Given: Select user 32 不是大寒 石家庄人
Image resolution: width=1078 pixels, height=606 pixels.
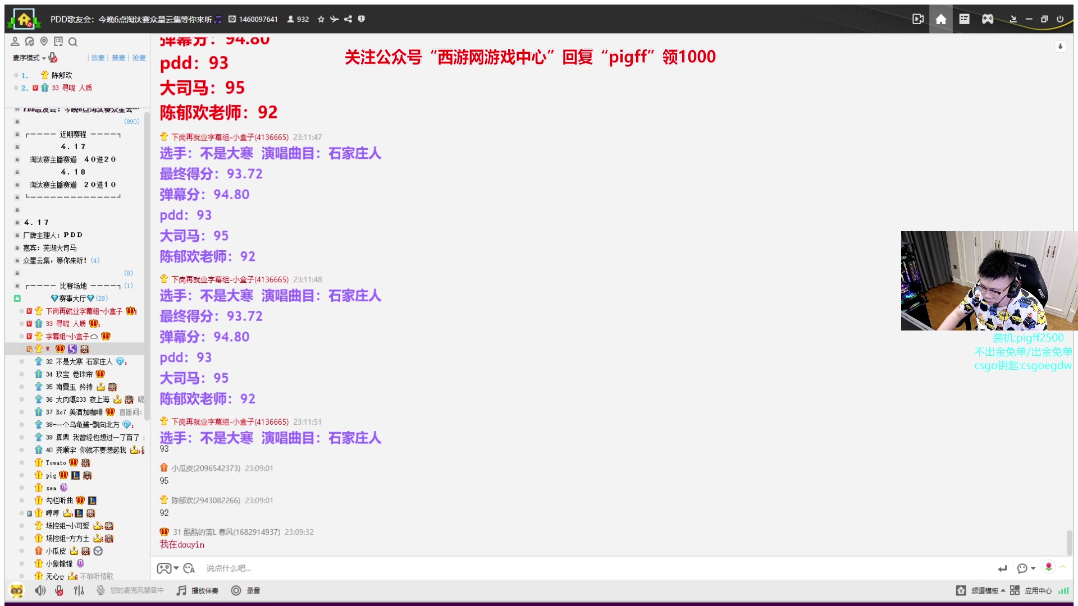Looking at the screenshot, I should pos(79,361).
